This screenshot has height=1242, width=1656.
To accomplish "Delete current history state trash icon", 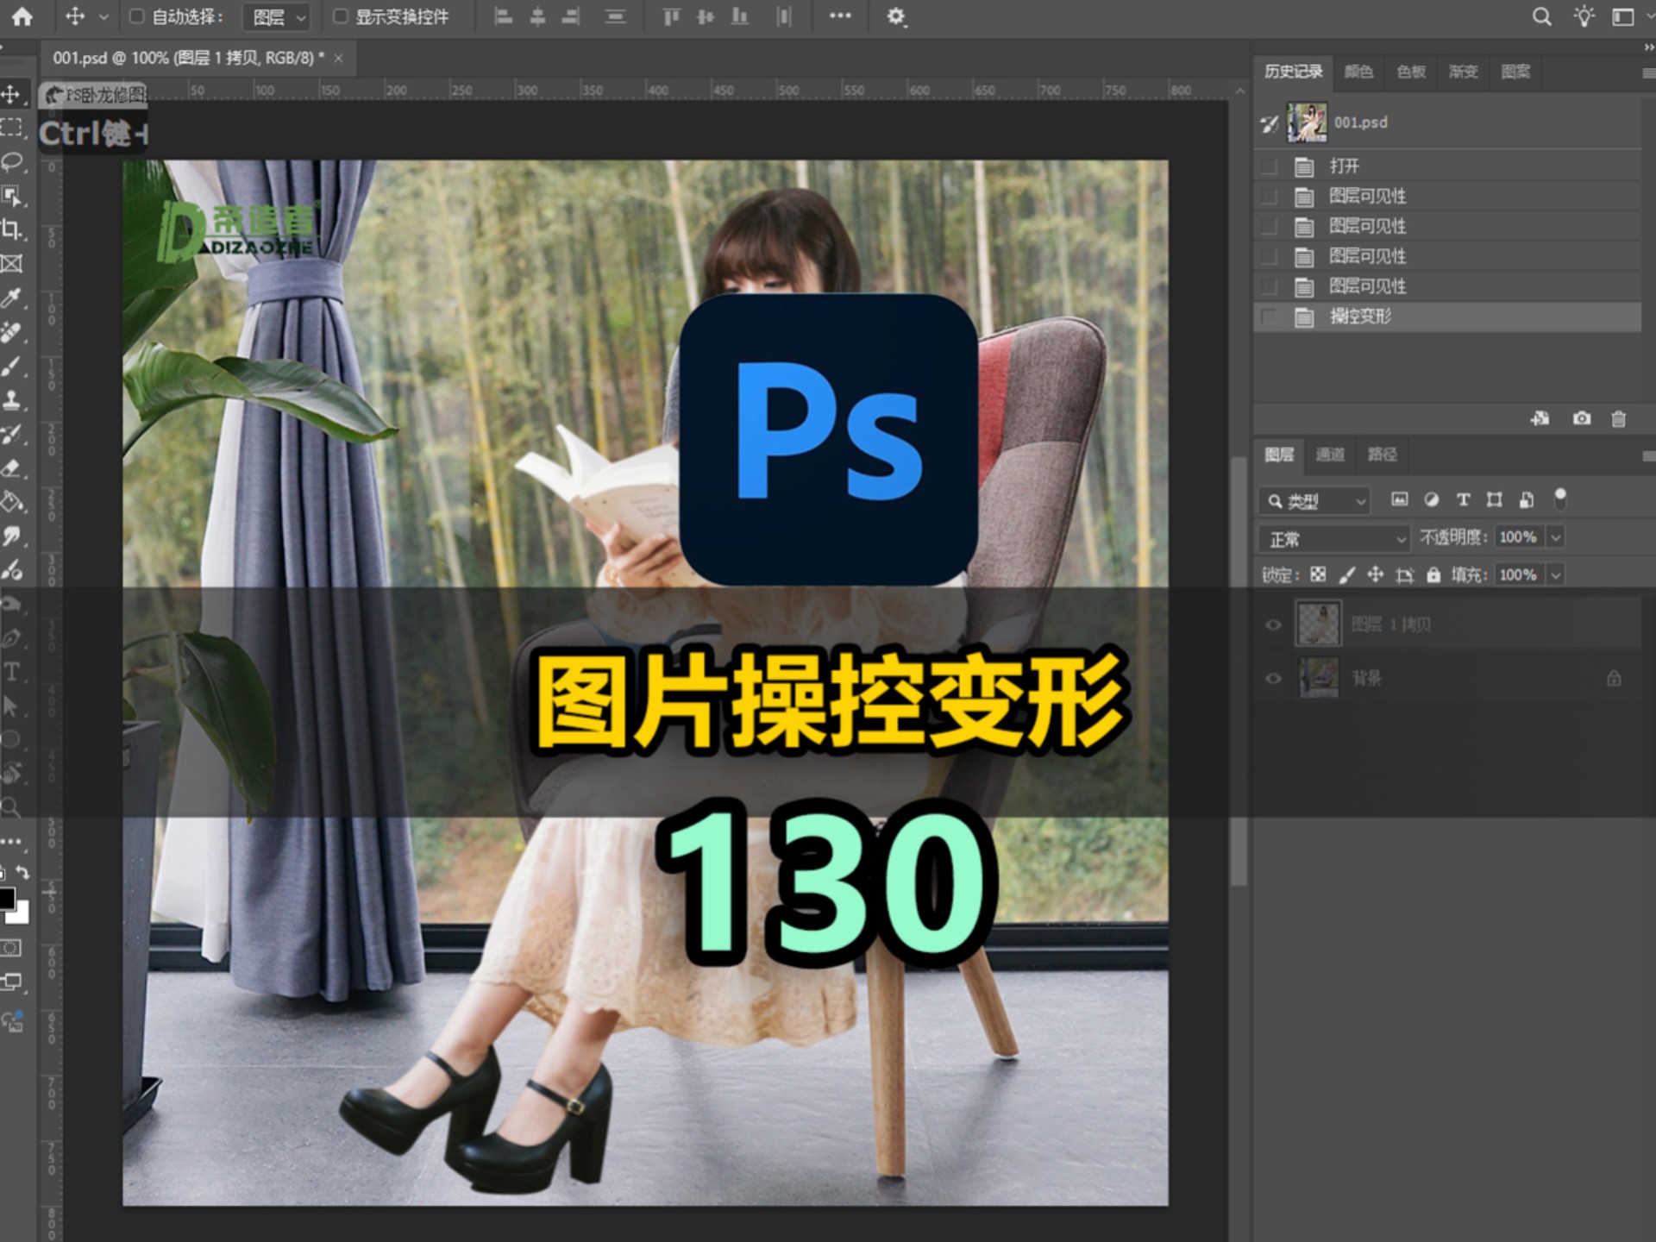I will [1618, 419].
